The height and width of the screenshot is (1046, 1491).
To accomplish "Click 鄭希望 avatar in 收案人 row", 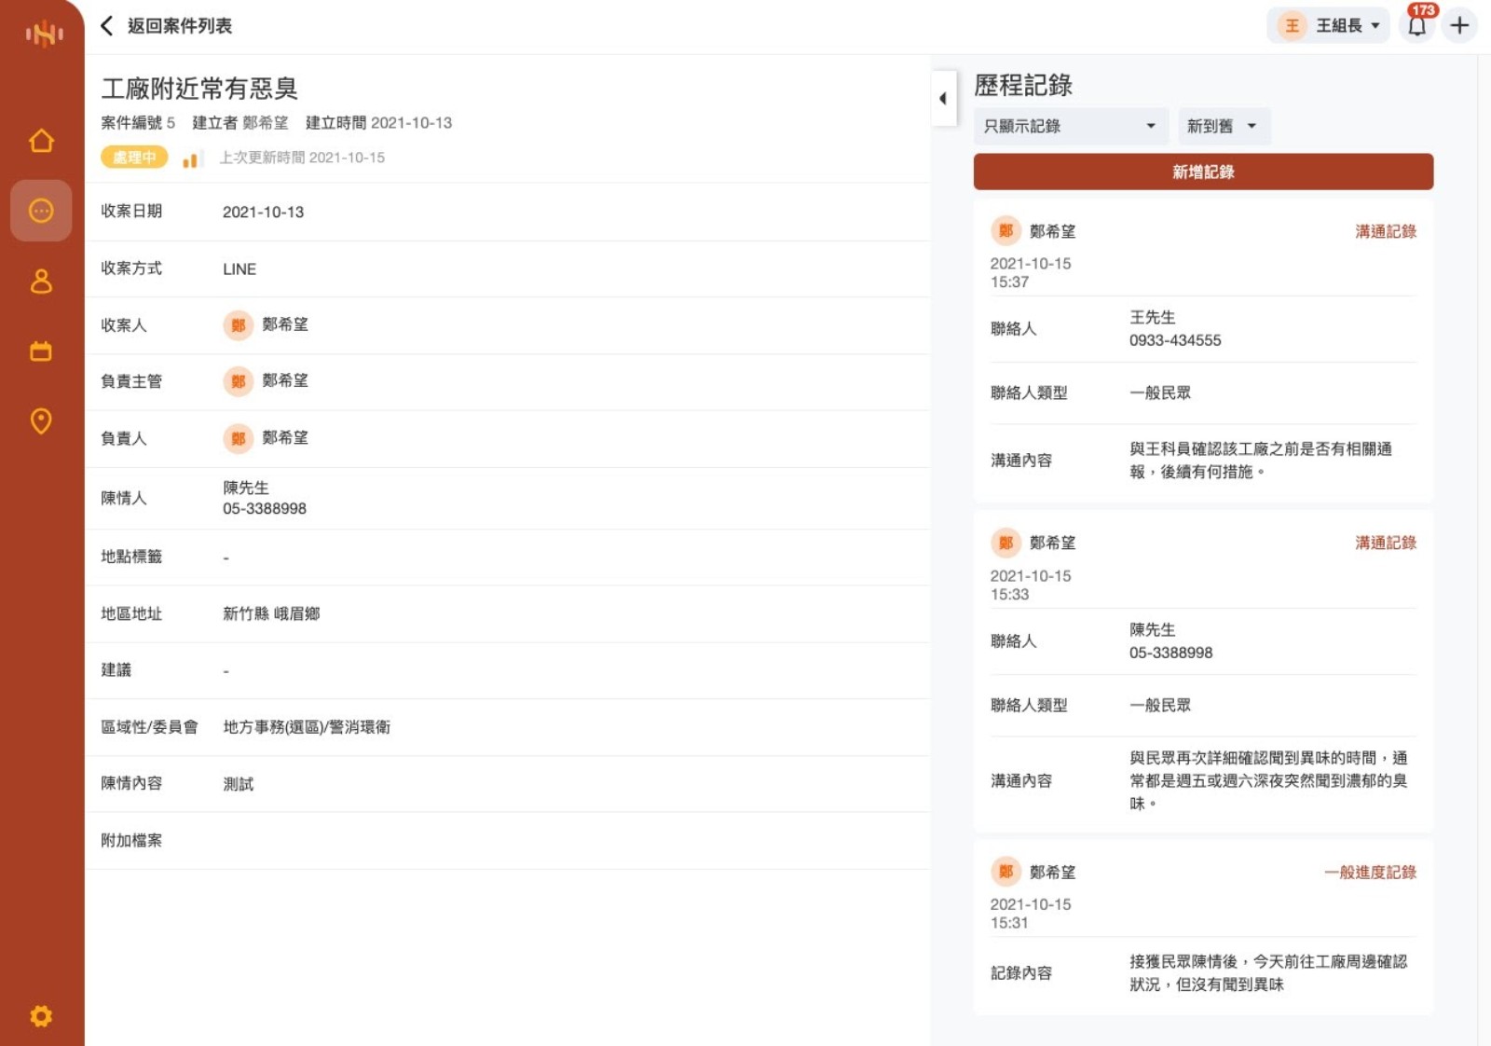I will (238, 324).
